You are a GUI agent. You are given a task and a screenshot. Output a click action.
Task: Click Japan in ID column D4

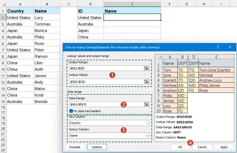pyautogui.click(x=90, y=31)
